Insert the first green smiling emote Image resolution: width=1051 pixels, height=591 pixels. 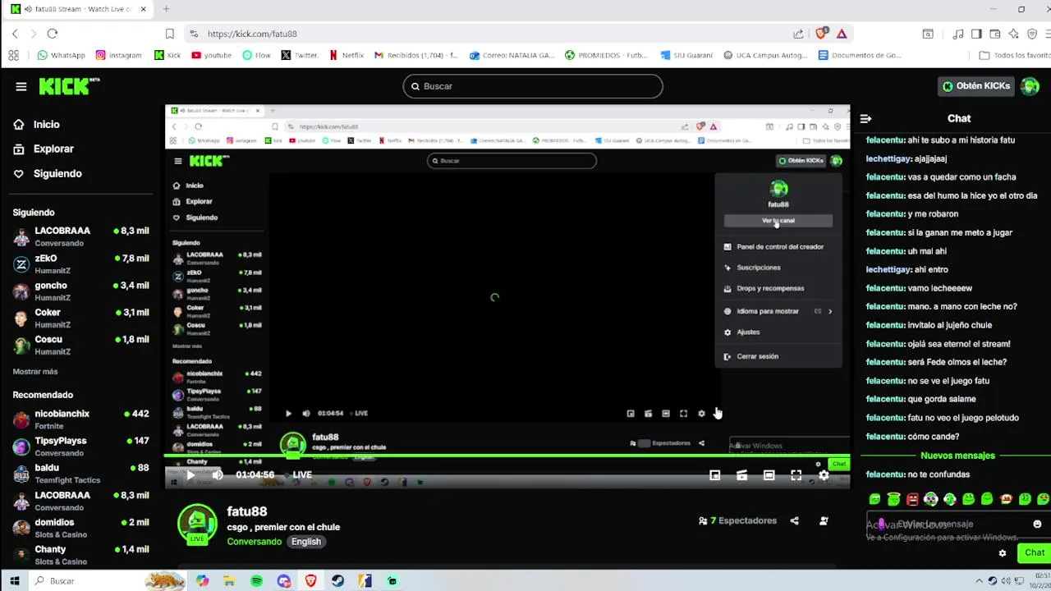(874, 499)
